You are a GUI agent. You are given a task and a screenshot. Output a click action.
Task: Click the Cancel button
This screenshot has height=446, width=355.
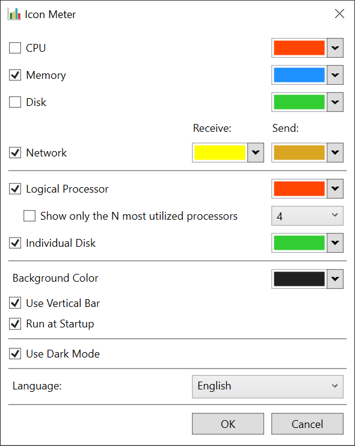click(307, 424)
